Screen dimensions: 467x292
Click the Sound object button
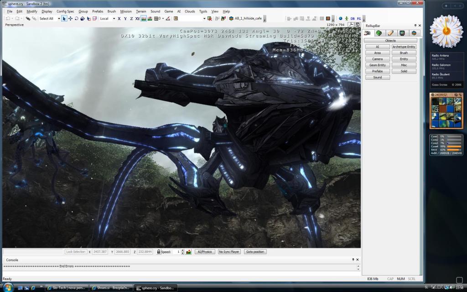(x=377, y=77)
